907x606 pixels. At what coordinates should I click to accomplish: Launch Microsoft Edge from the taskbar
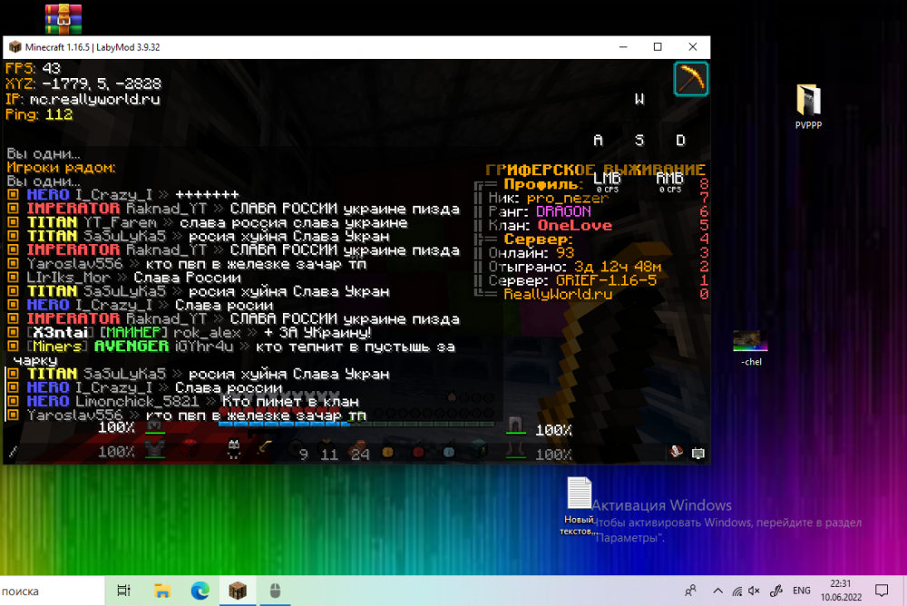[200, 591]
